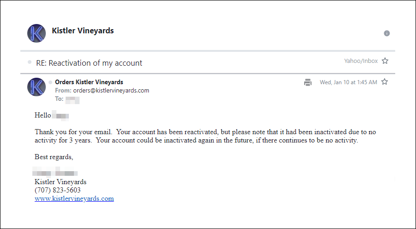Star the Orders Kistler Vineyards message
416x229 pixels.
pos(385,82)
